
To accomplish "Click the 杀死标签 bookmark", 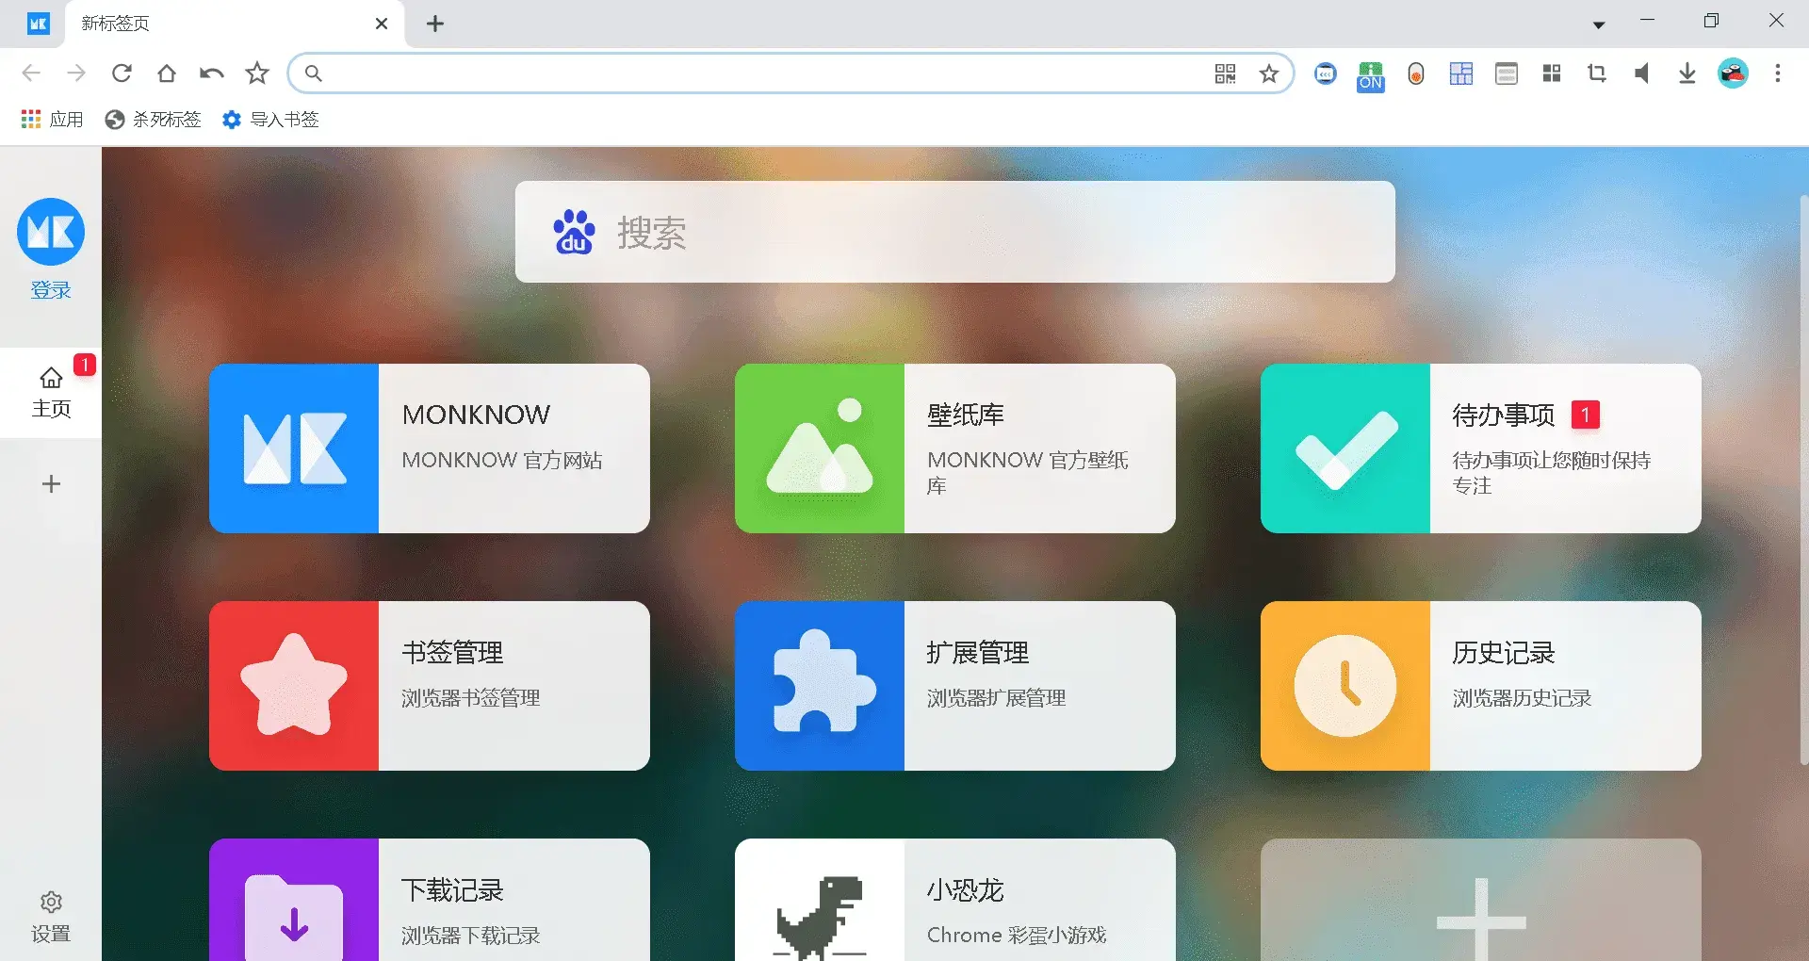I will (x=154, y=120).
